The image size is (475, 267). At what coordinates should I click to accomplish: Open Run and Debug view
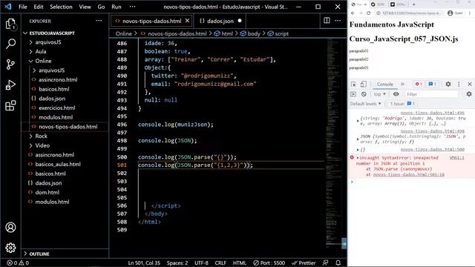click(10, 85)
